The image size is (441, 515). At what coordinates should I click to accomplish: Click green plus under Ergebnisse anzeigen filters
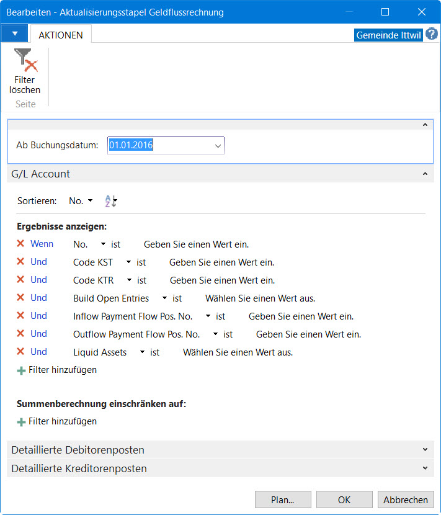(x=21, y=370)
